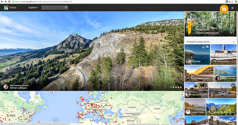
Task: Click the red selected map pin marker
Action: (x=92, y=105)
